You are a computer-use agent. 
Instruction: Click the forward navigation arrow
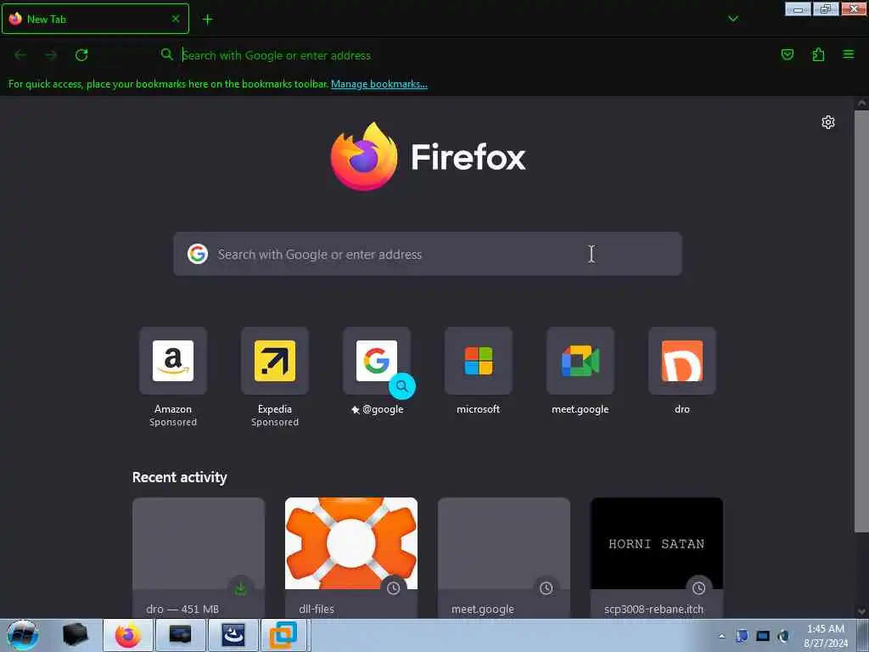[51, 55]
